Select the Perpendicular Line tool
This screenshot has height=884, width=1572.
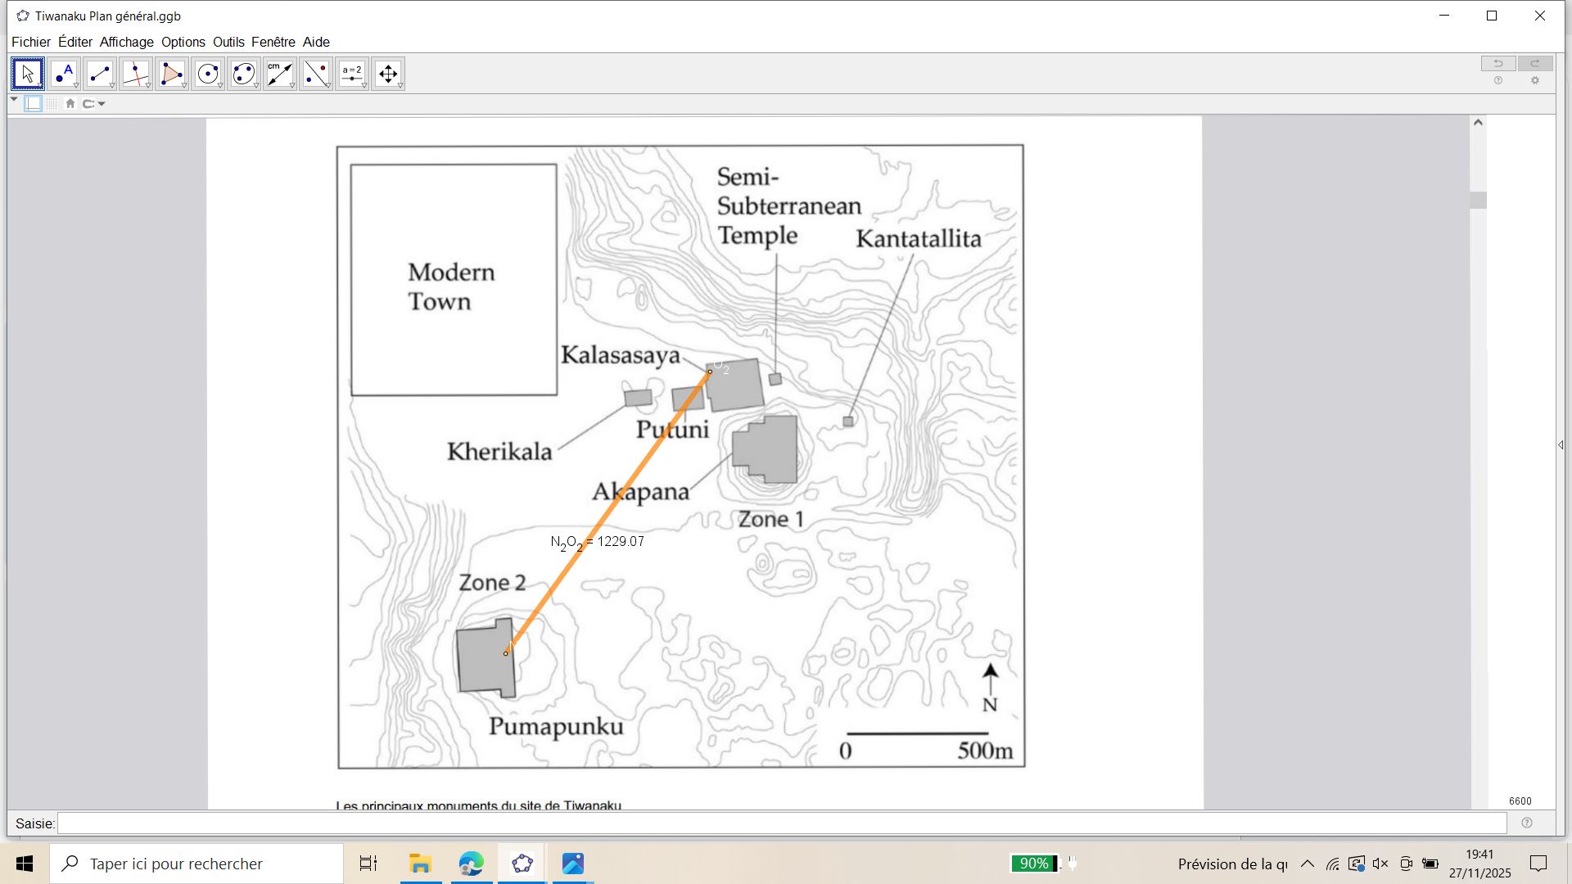coord(136,74)
